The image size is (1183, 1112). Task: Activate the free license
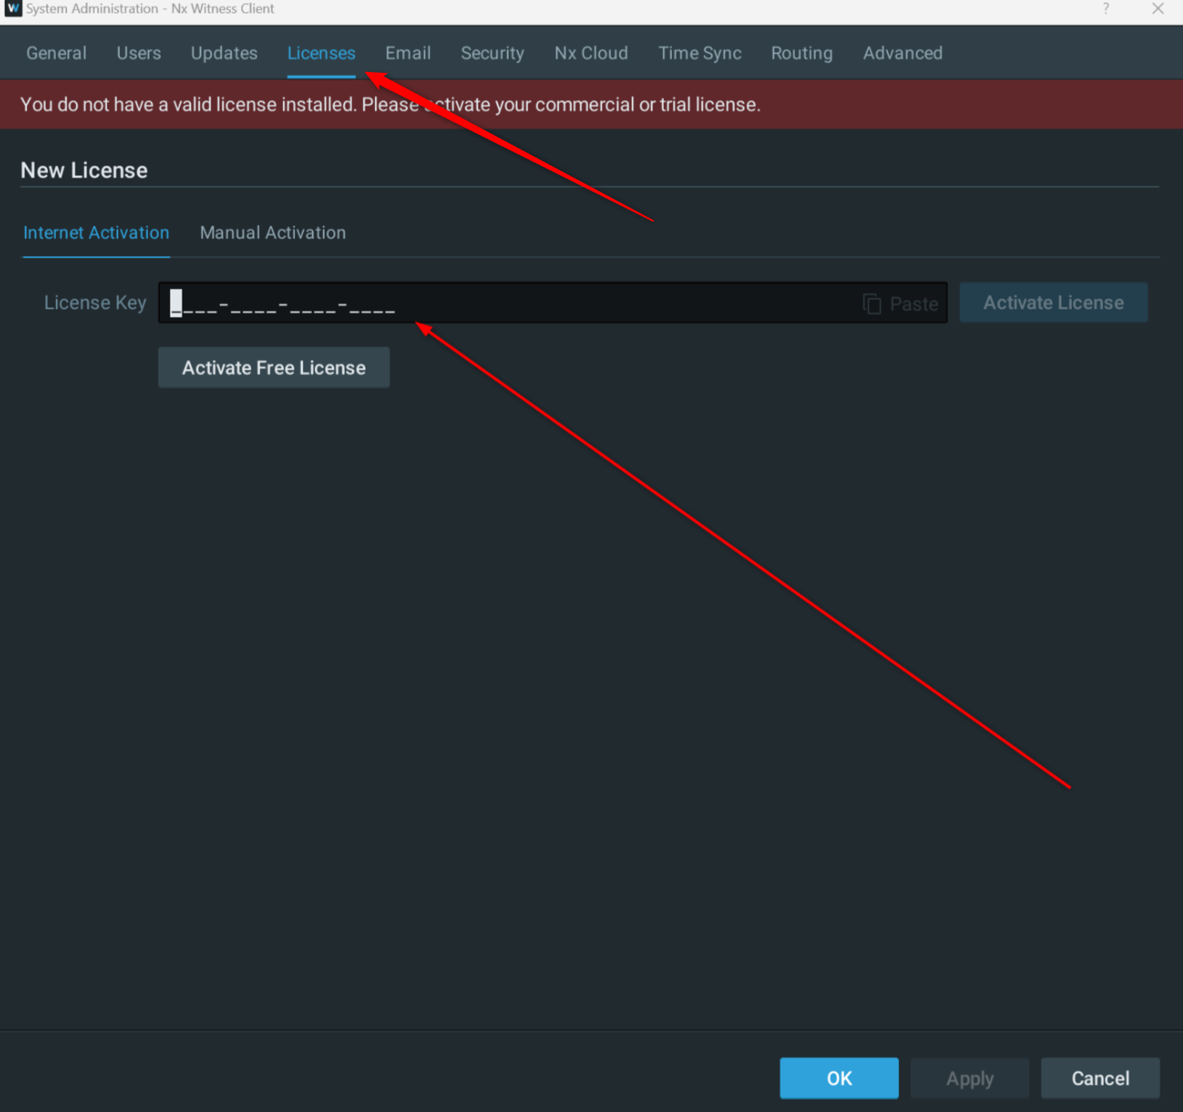click(274, 367)
